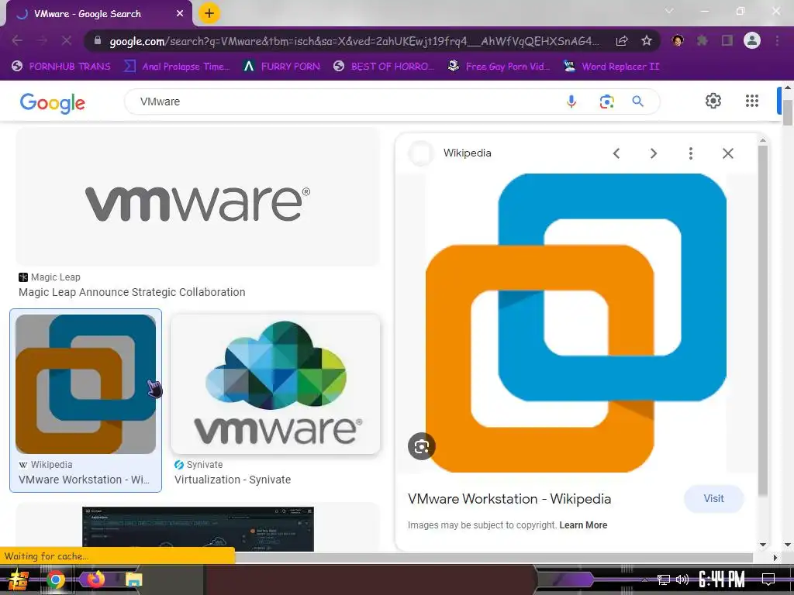Click the Wikipedia source name in preview

[467, 153]
